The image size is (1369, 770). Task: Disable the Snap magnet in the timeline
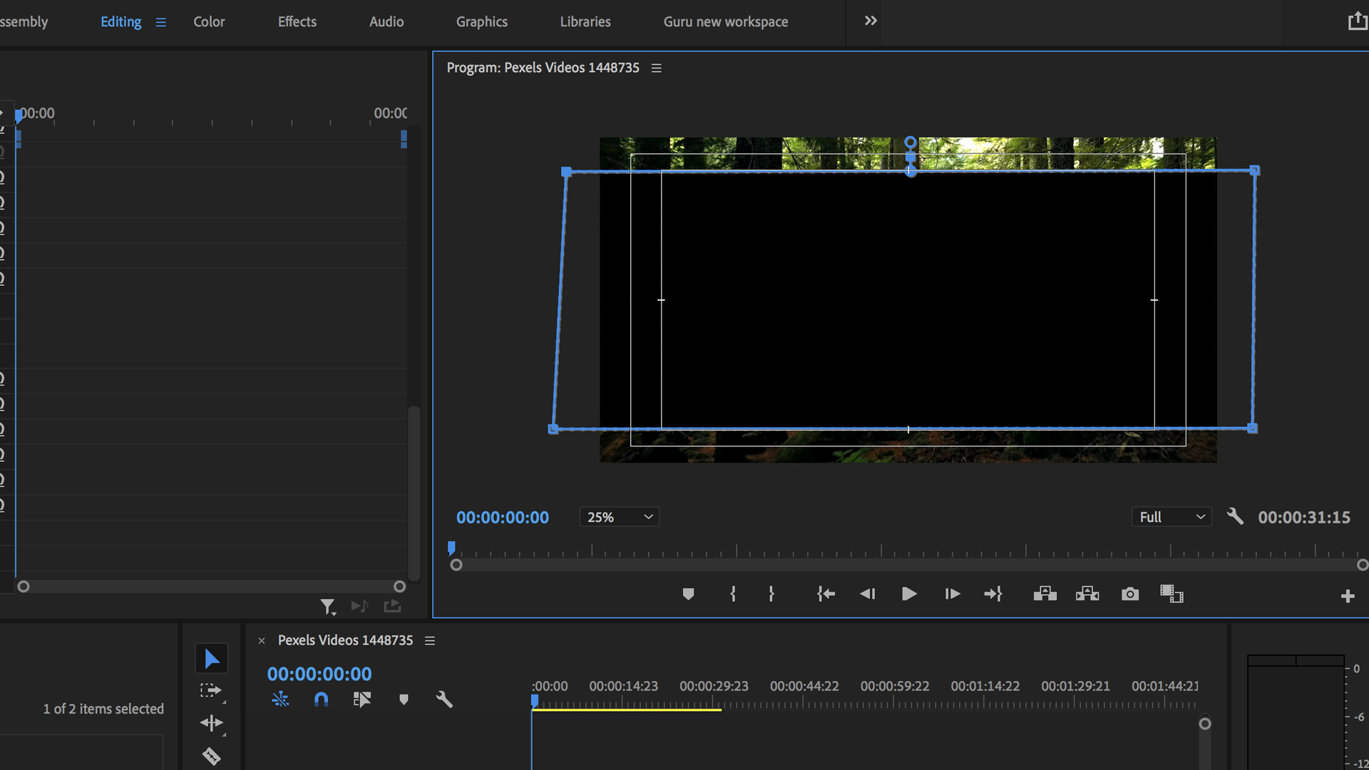(322, 699)
